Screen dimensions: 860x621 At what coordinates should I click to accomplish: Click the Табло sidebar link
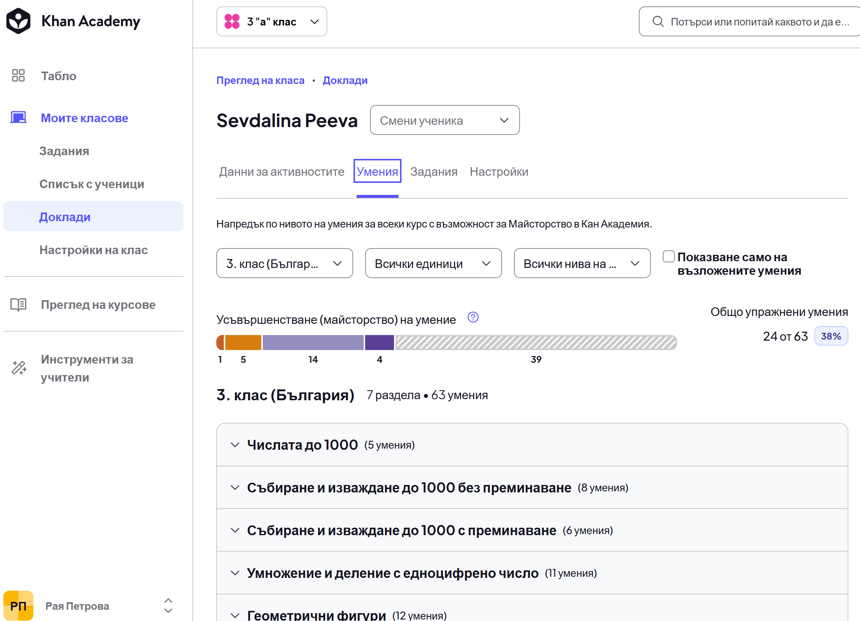pos(59,76)
